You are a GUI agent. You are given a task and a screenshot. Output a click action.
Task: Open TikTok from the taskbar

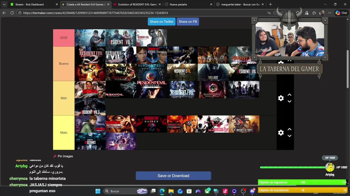point(225,191)
